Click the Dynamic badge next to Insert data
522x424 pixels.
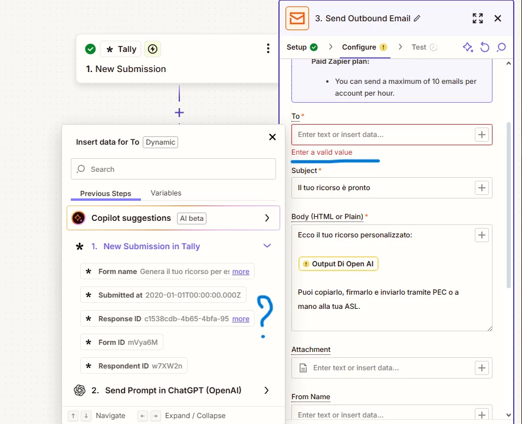coord(160,142)
